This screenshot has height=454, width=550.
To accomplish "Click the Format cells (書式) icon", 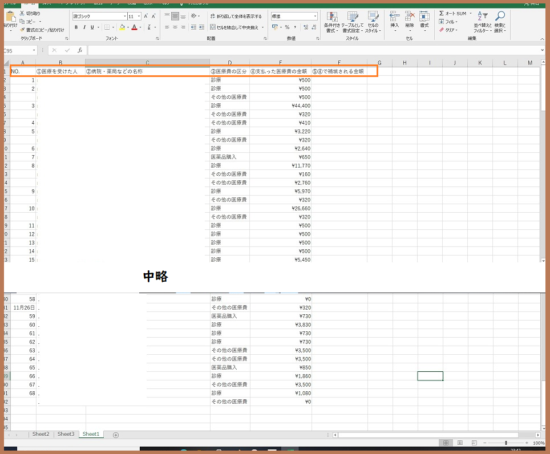I will click(x=424, y=16).
